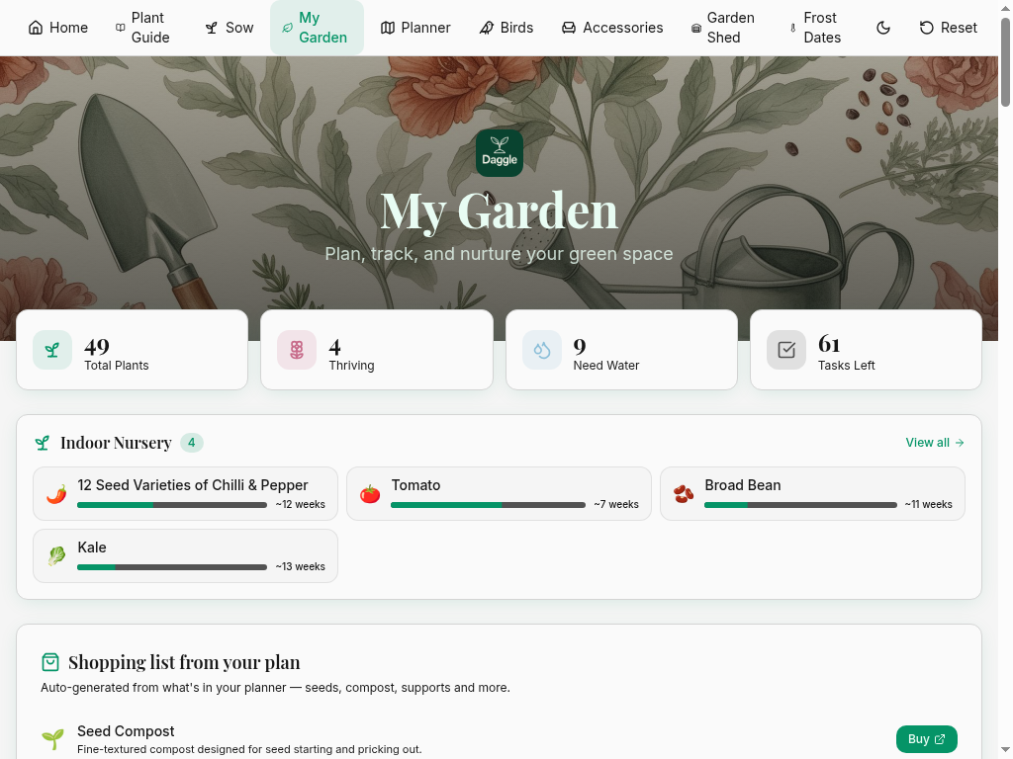Screen dimensions: 1013x759
Task: Toggle dark mode moon icon
Action: point(883,28)
